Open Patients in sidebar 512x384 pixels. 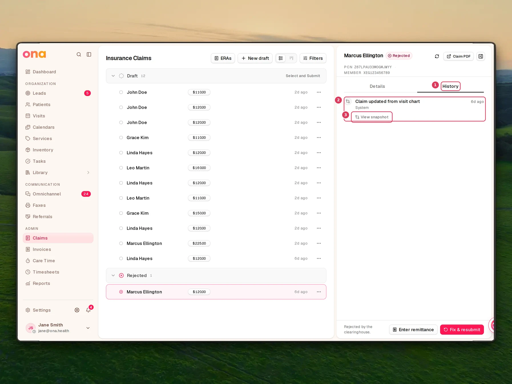coord(58,105)
